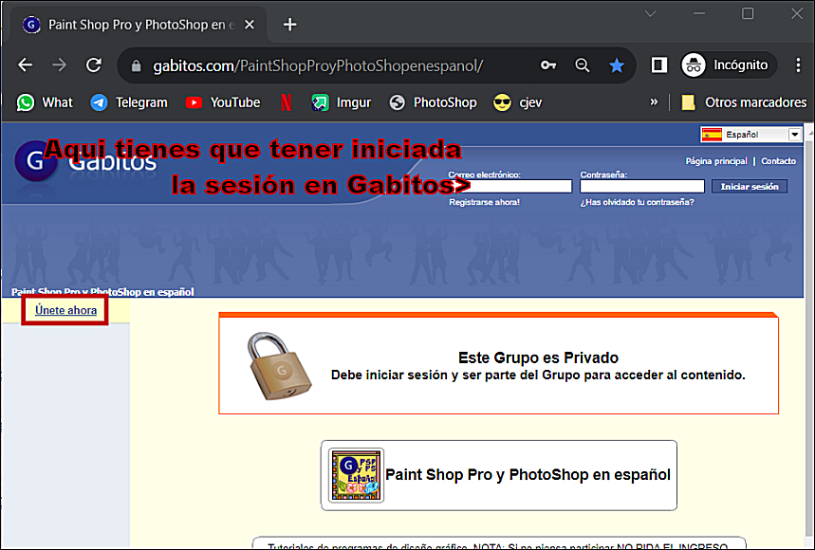The width and height of the screenshot is (815, 550).
Task: Open the Español language dropdown
Action: [750, 135]
